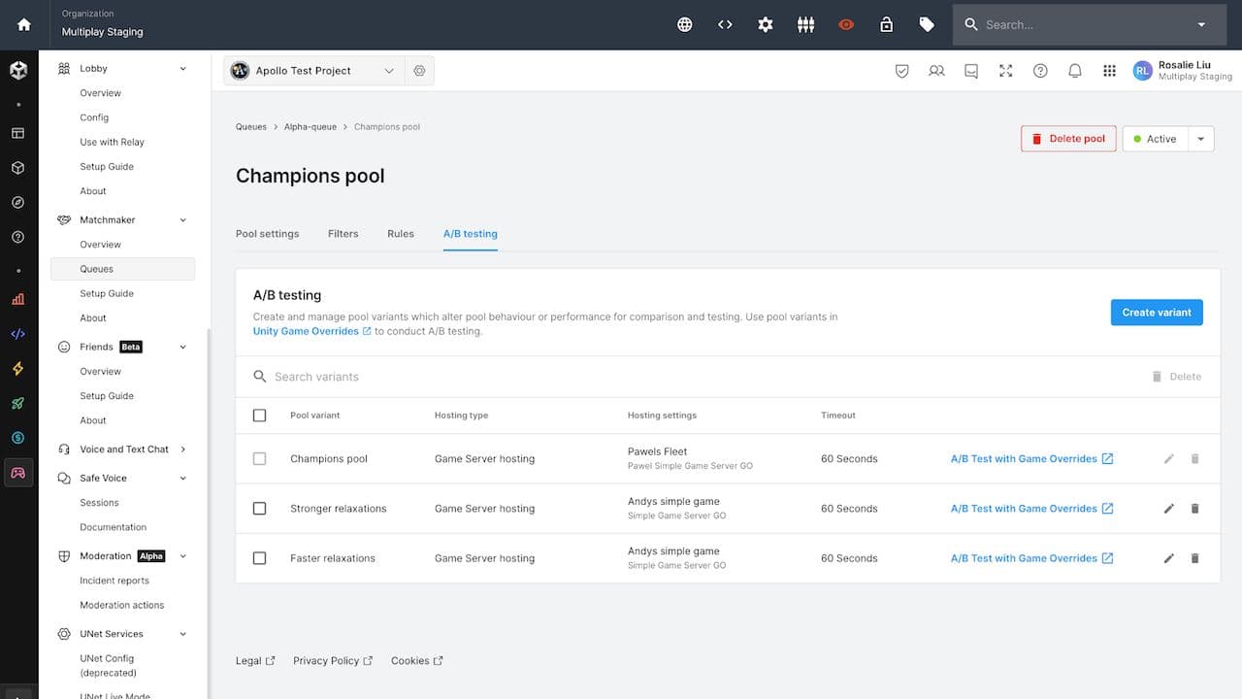The width and height of the screenshot is (1242, 699).
Task: Click the project settings gear icon
Action: 419,71
